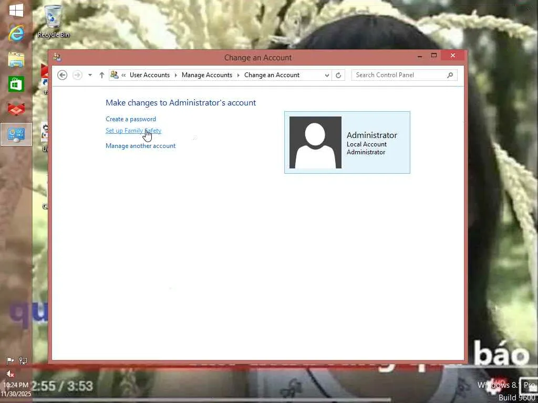538x403 pixels.
Task: Click the Administrator account picture
Action: pos(315,142)
